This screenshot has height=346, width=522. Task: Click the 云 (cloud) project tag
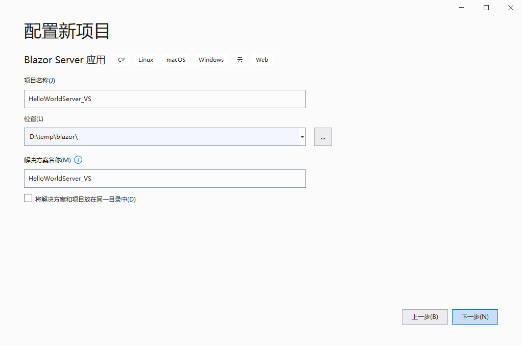pos(240,60)
